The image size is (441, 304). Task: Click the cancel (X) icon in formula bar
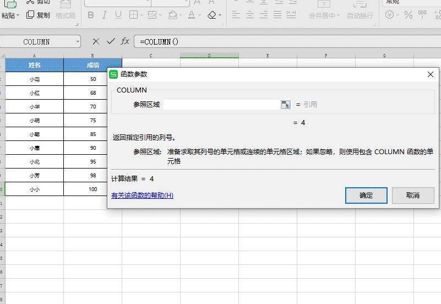(96, 41)
